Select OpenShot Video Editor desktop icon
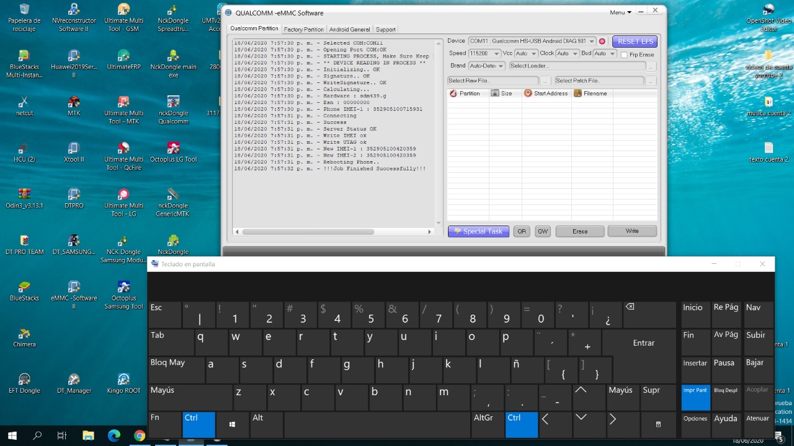 (769, 17)
